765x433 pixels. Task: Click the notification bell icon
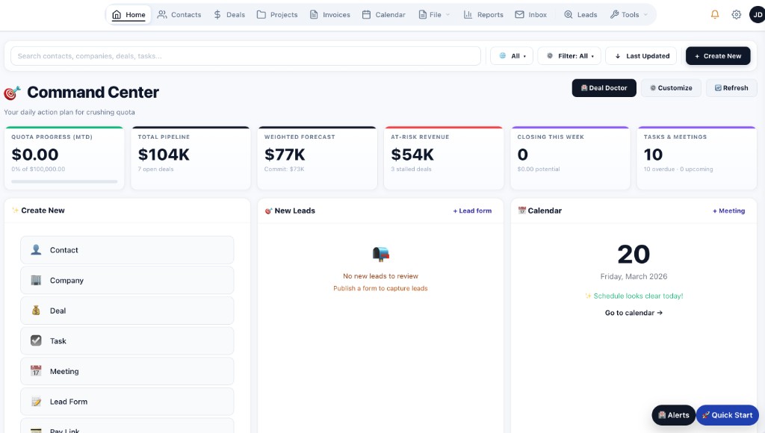point(714,13)
